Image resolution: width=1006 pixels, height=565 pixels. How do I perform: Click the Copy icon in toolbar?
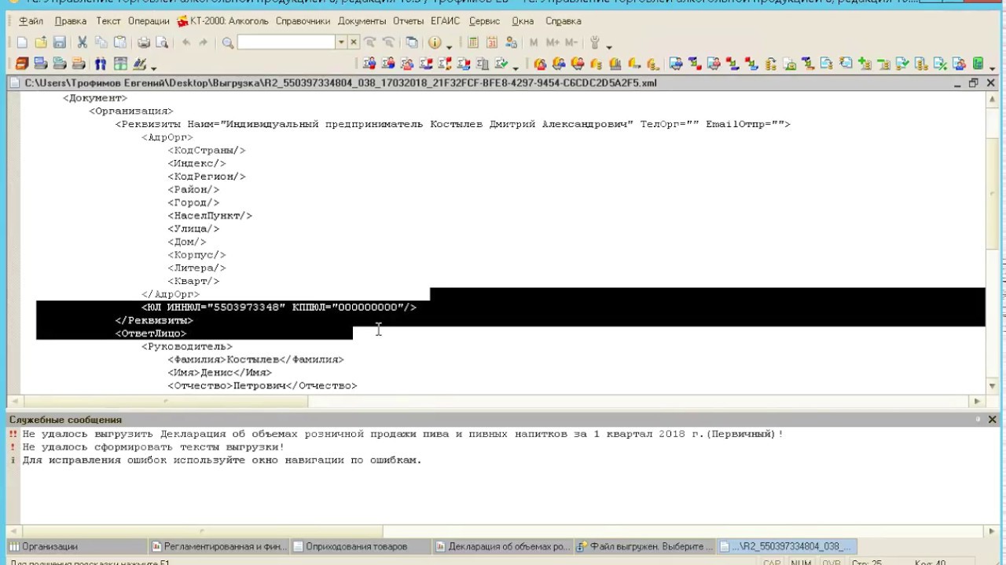pyautogui.click(x=101, y=42)
